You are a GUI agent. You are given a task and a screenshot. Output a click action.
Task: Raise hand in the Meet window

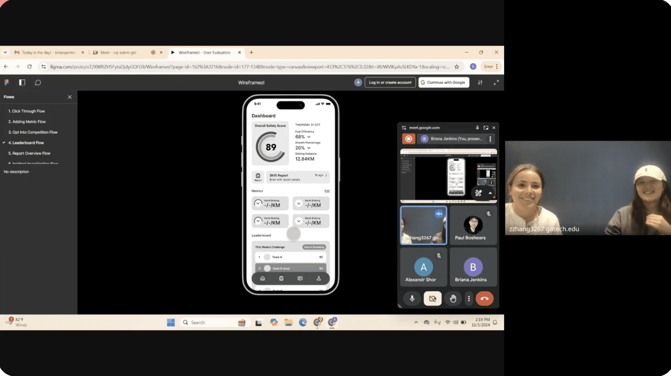click(453, 298)
